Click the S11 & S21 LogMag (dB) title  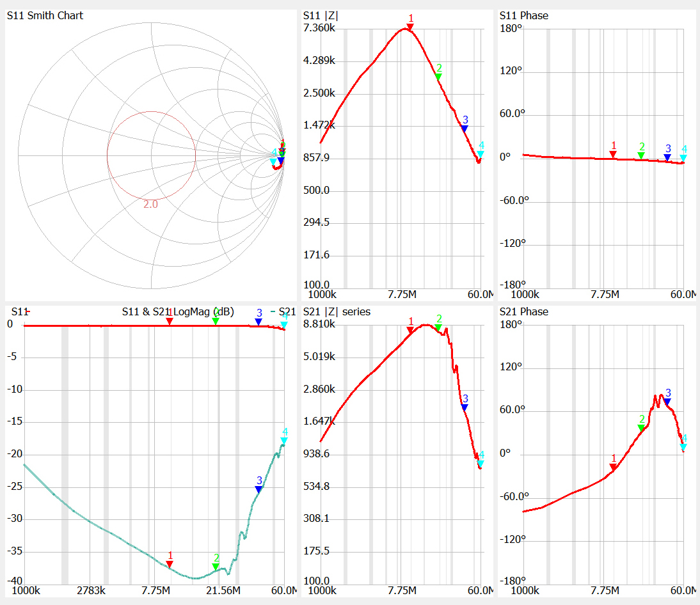(177, 312)
